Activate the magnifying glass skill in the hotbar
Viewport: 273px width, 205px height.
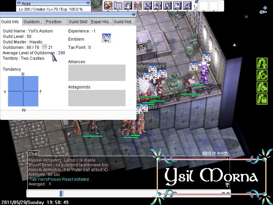tap(187, 5)
